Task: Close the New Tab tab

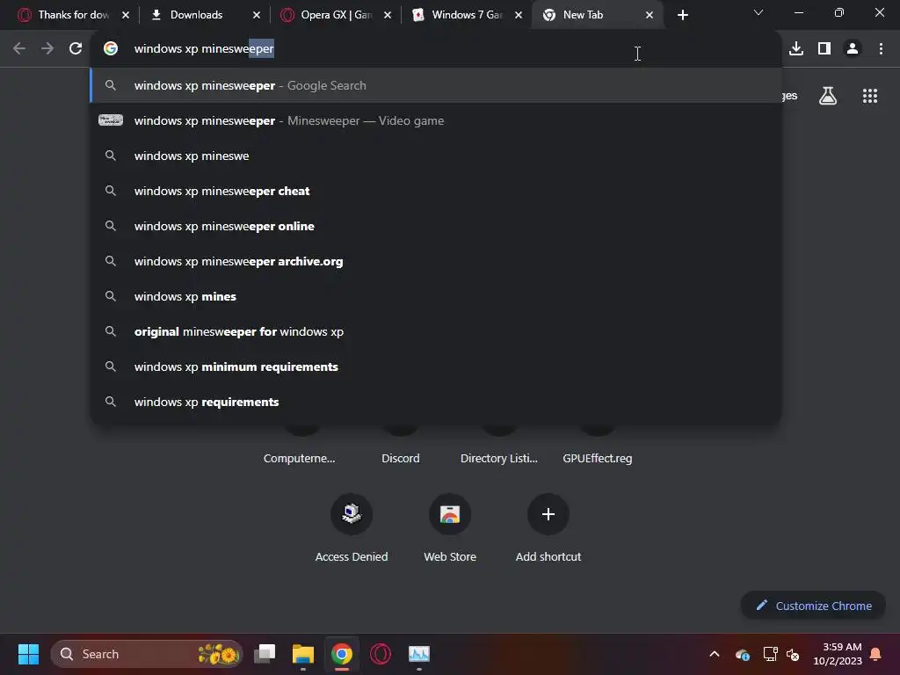Action: pos(650,15)
